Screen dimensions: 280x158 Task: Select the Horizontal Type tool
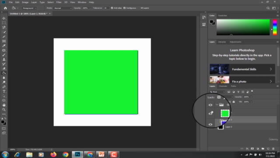click(4, 91)
